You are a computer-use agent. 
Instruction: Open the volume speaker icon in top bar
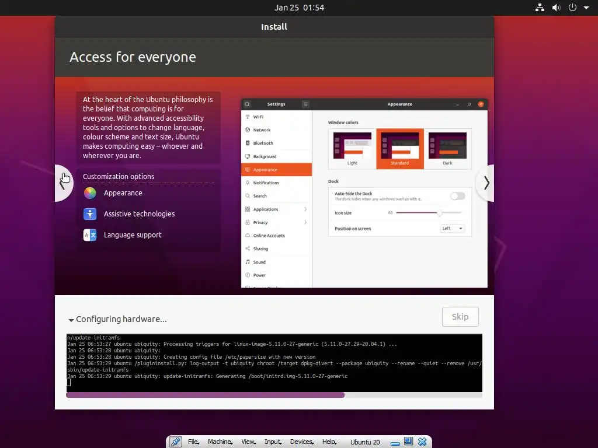tap(557, 8)
